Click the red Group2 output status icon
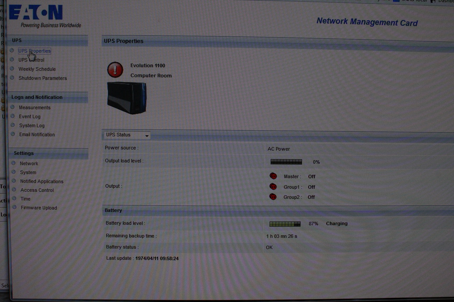The height and width of the screenshot is (302, 454). point(273,196)
